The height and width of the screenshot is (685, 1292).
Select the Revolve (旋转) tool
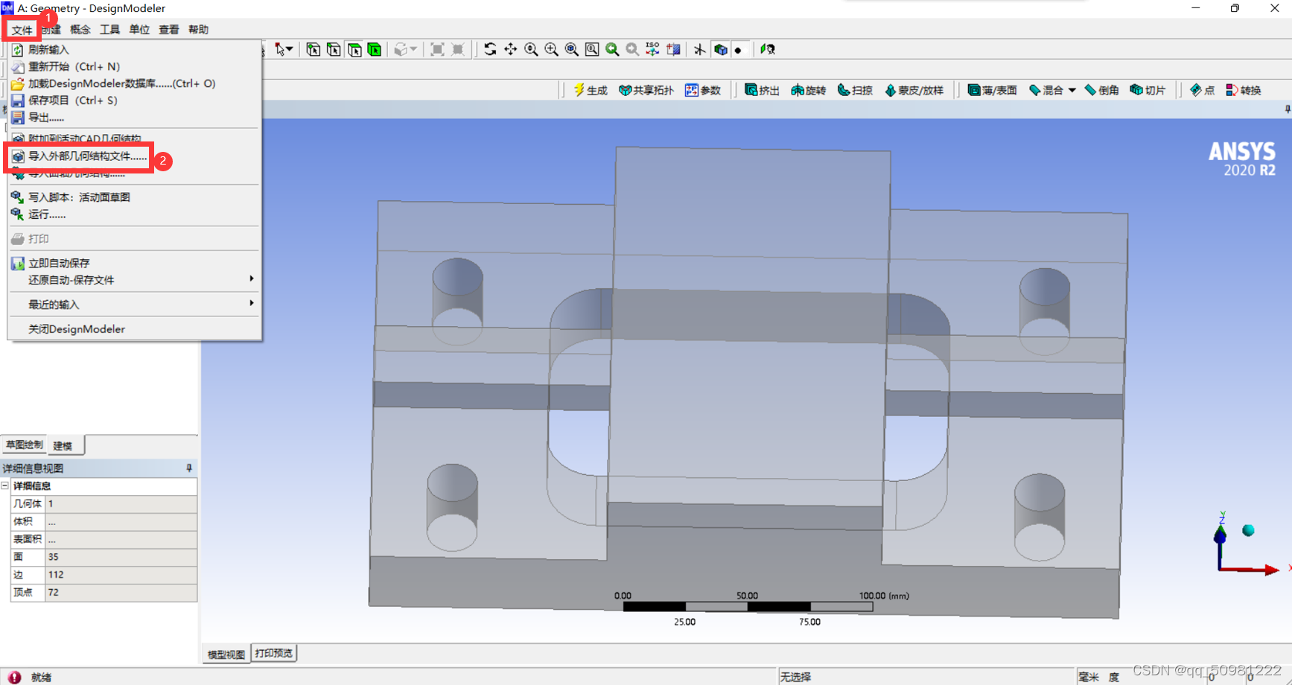pos(809,90)
